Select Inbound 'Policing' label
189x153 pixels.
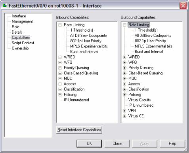point(70,94)
